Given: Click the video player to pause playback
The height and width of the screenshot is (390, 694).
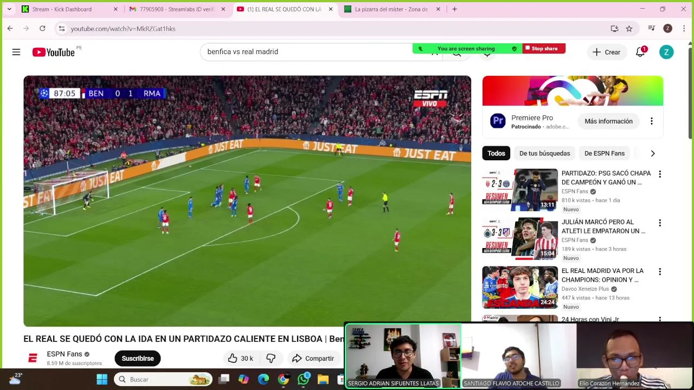Looking at the screenshot, I should 247,201.
